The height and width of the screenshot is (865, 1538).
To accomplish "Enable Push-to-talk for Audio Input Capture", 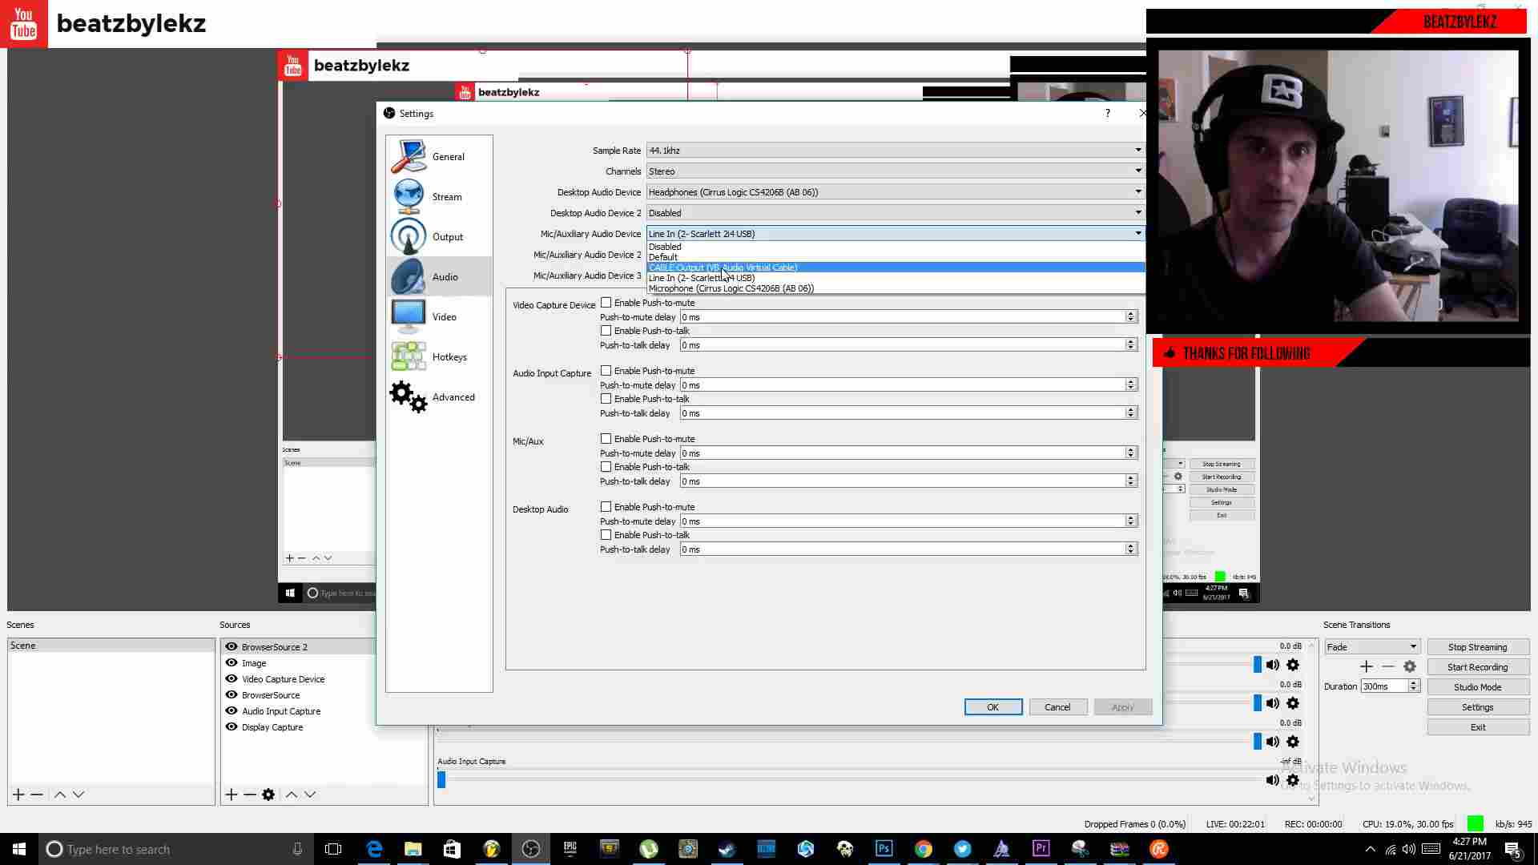I will click(x=606, y=399).
